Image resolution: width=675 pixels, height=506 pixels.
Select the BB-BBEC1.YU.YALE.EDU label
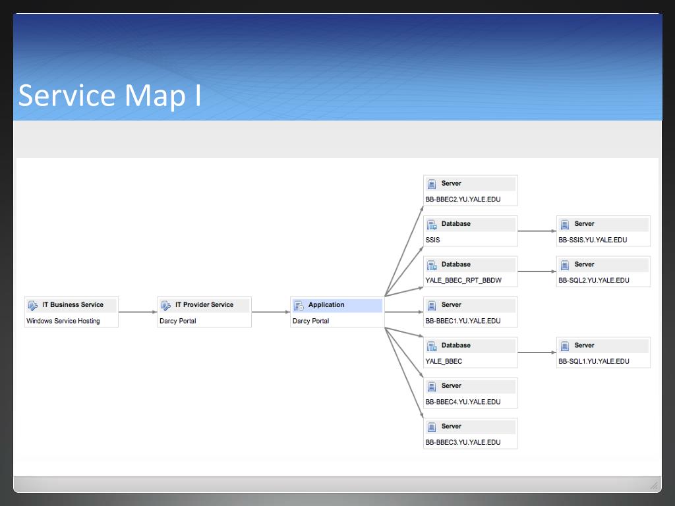coord(463,321)
